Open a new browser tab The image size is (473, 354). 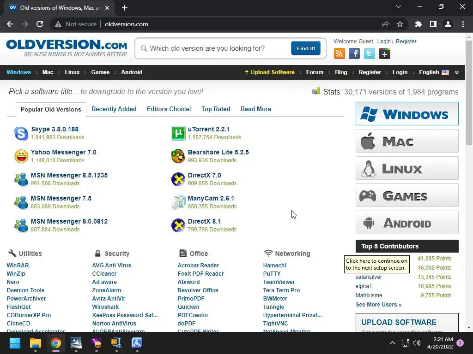[125, 8]
